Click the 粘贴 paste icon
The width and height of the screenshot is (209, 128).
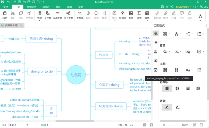tap(5, 13)
